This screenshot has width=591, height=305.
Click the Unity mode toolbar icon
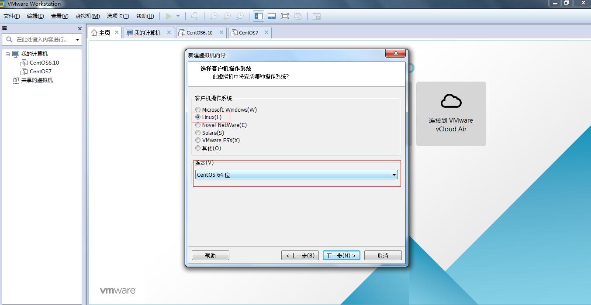[298, 16]
